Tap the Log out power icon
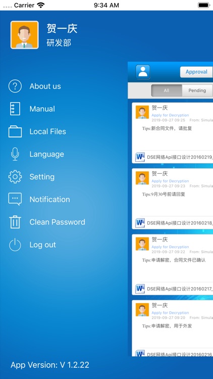Screen dimensions: 213x379 click(15, 245)
